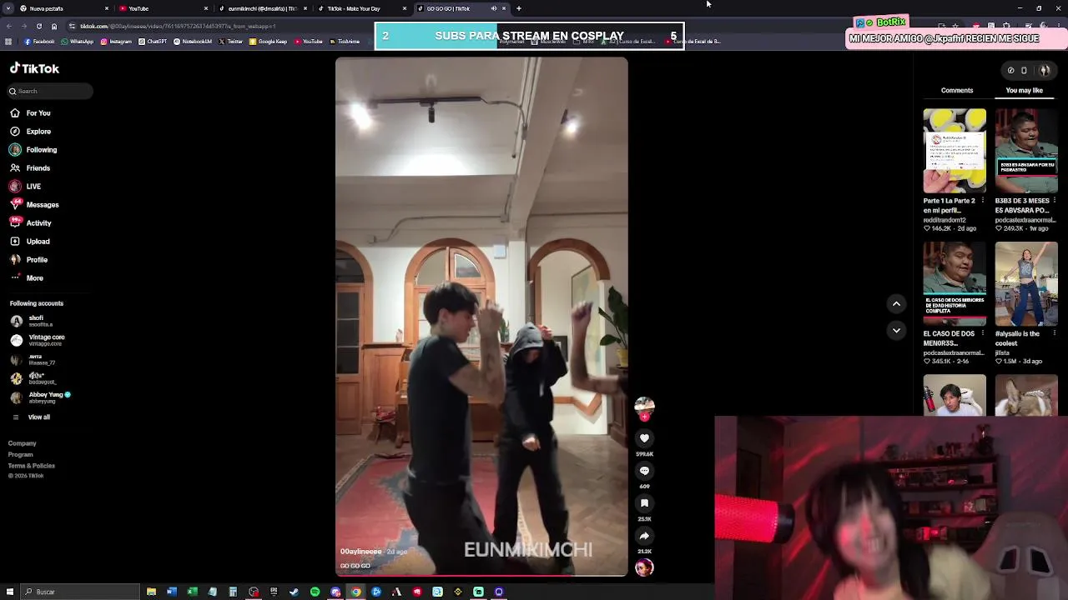1068x600 pixels.
Task: Open options for B3B3 DE 3 MESES video
Action: tap(1054, 201)
